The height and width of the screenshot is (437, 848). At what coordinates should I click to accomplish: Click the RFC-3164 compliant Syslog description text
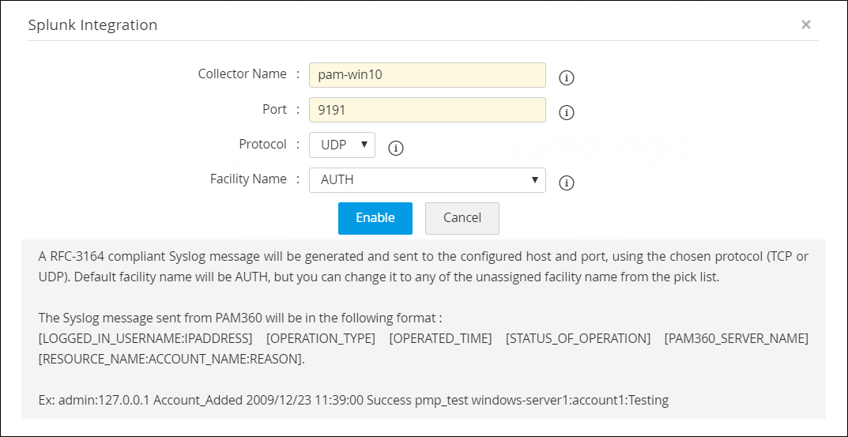coord(424,267)
